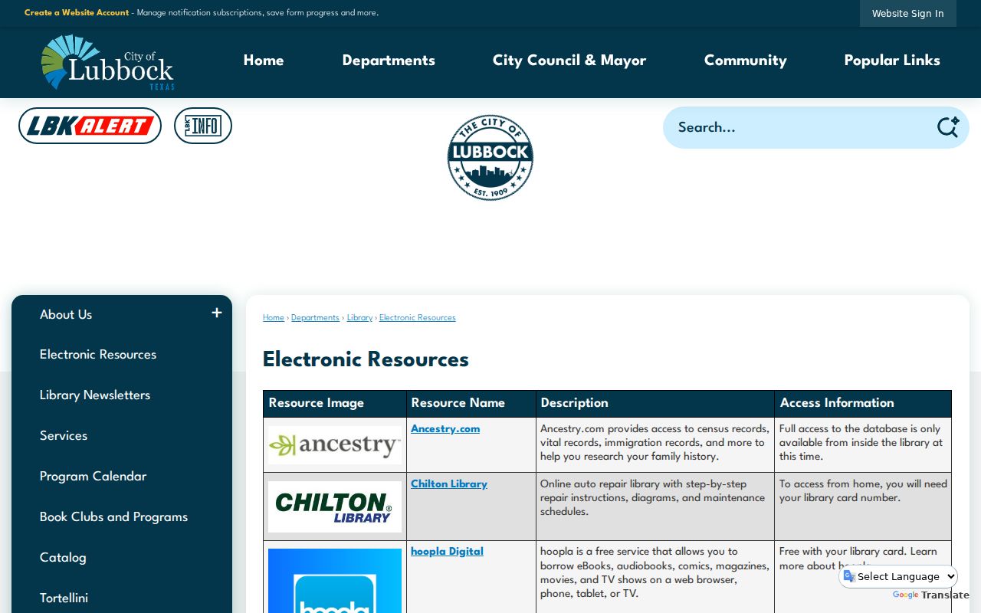The image size is (981, 613).
Task: Open About Us in sidebar
Action: 66,315
